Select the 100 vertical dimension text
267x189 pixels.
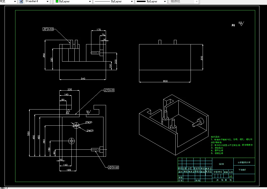[x=110, y=66]
